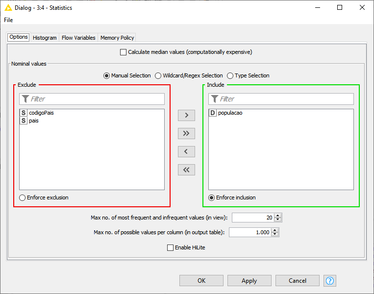Select Enforce exclusion radio button

click(23, 197)
